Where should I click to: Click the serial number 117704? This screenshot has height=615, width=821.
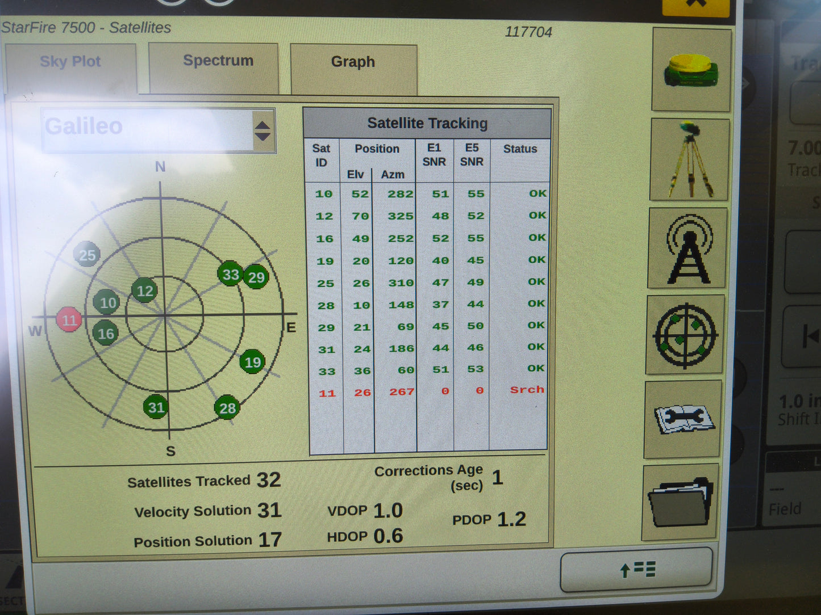pyautogui.click(x=528, y=32)
